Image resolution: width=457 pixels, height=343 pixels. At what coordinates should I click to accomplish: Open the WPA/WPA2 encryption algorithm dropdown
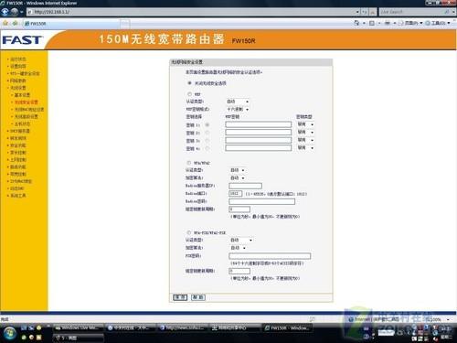pos(238,177)
